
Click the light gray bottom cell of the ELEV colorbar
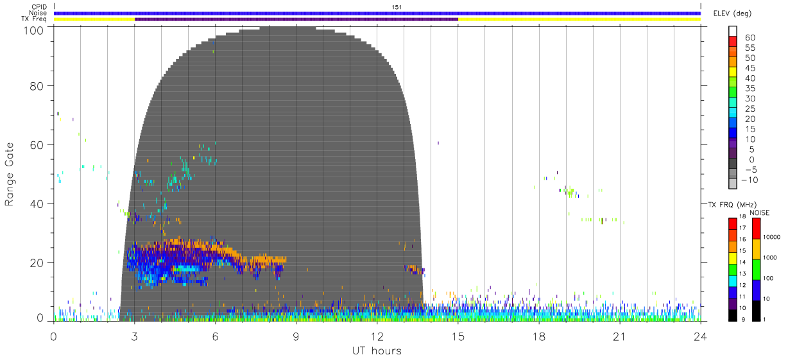click(733, 184)
